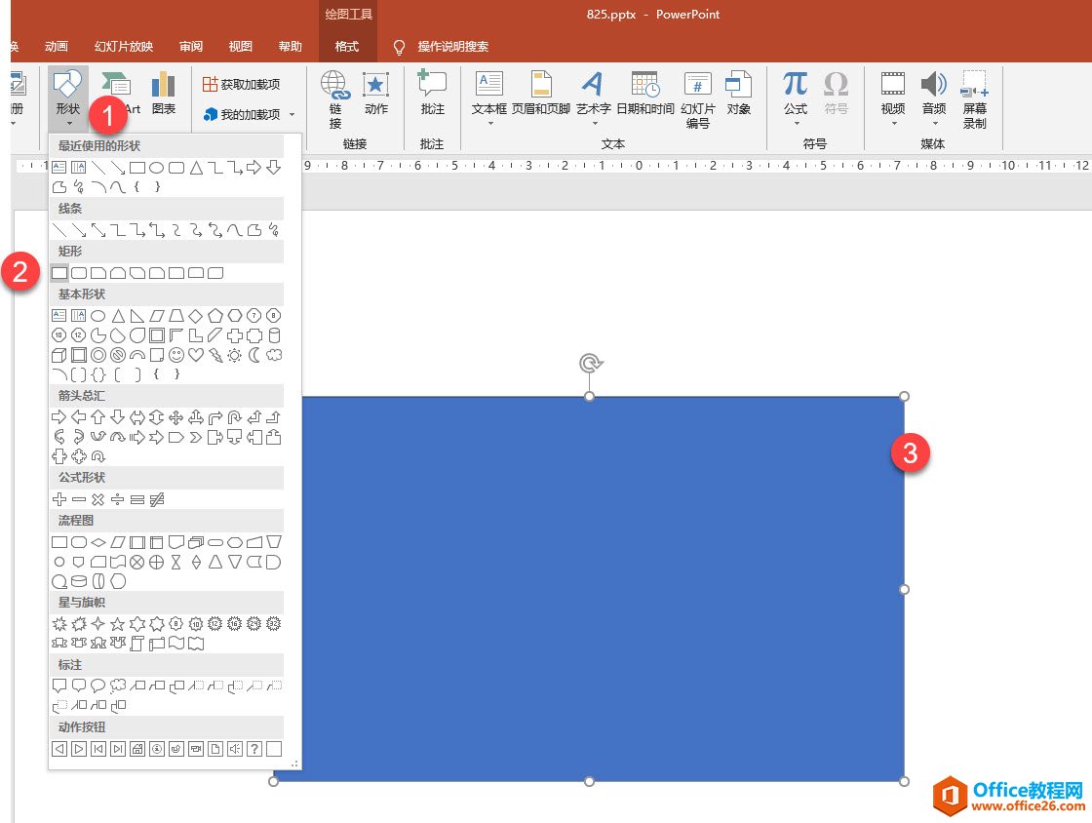
Task: Choose the plain rectangle under 矩形
Action: click(x=59, y=273)
